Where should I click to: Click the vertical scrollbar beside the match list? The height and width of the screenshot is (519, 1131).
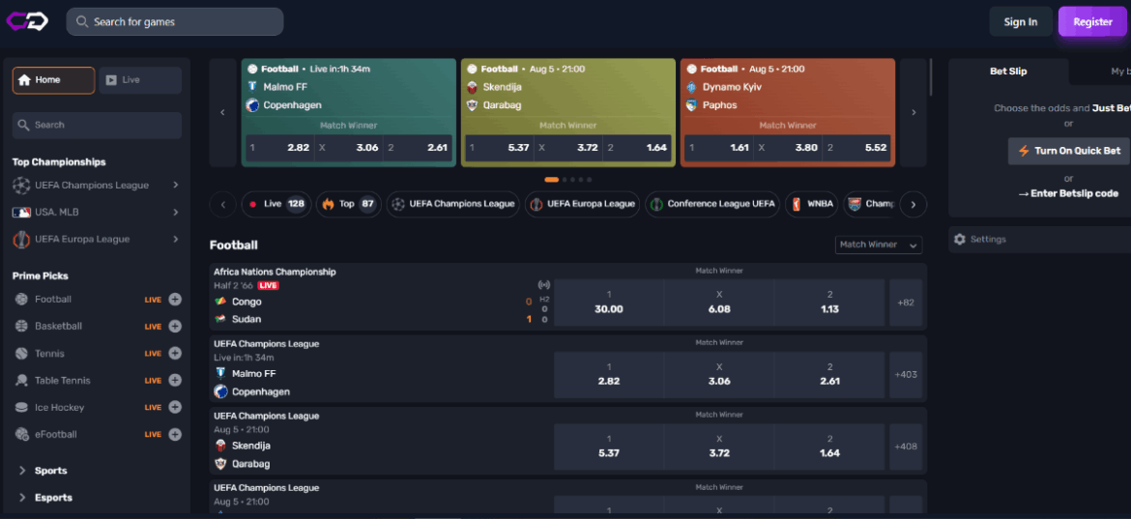(x=931, y=77)
